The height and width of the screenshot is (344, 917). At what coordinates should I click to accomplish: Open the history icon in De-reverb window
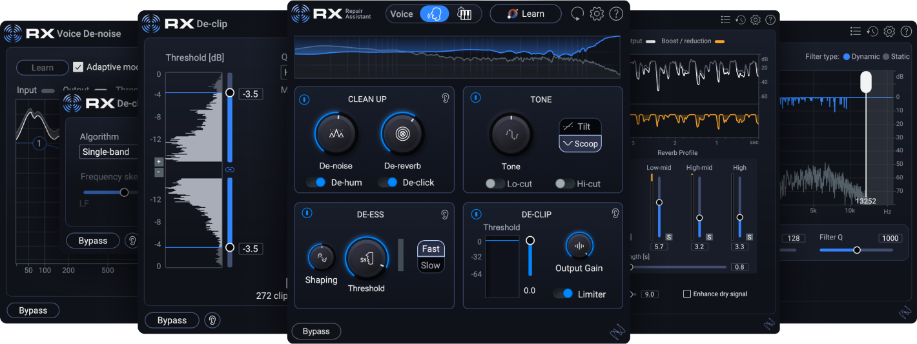pos(741,20)
